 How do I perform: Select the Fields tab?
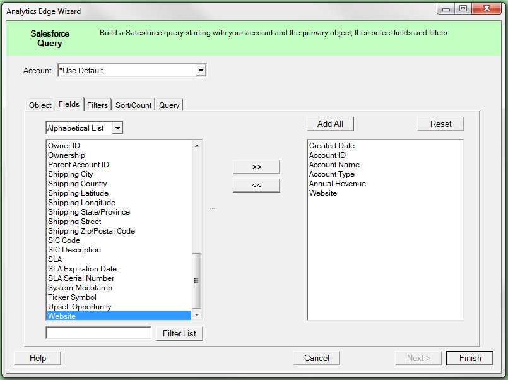click(x=69, y=104)
